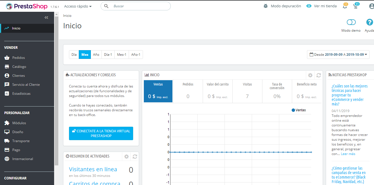Refresh the Resumen de Actividades panel
This screenshot has width=374, height=185.
point(135,156)
